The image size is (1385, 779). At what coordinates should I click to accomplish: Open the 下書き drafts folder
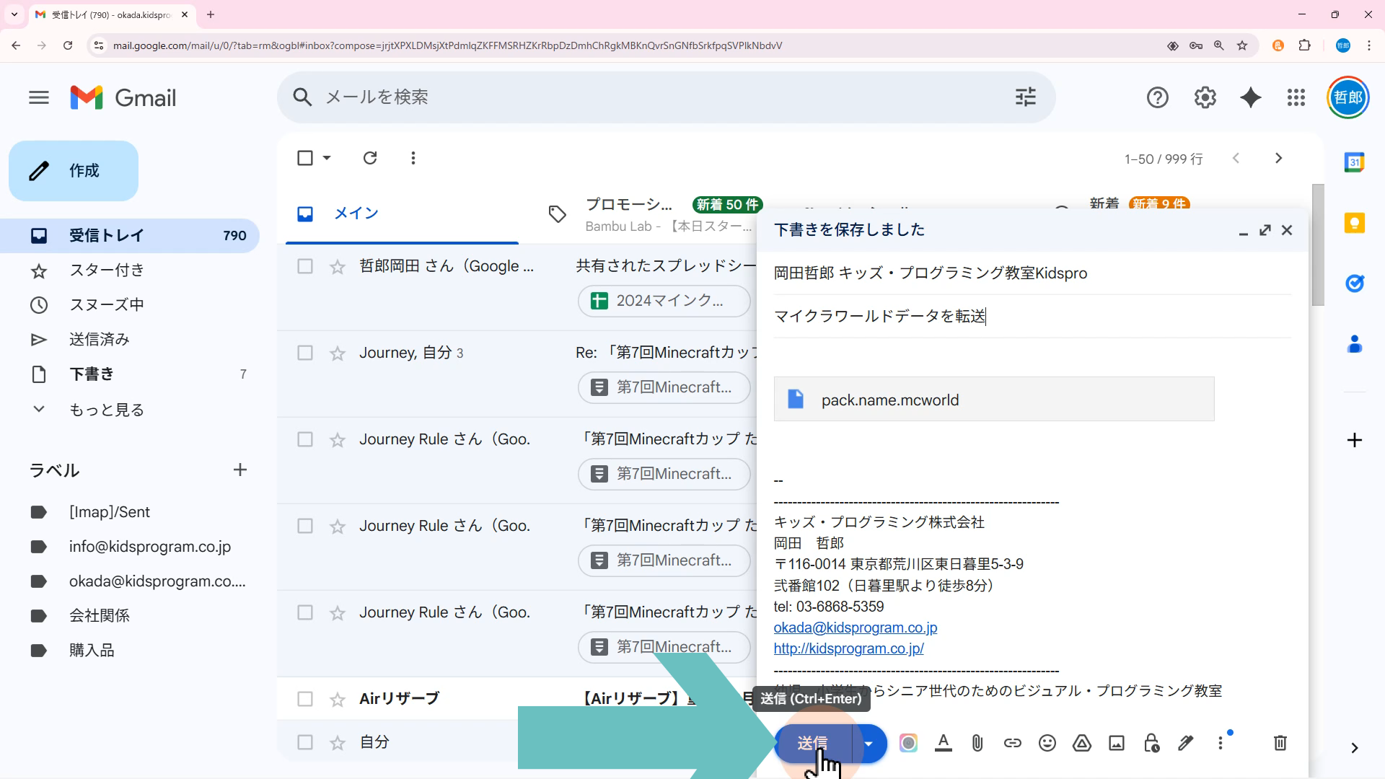pyautogui.click(x=92, y=374)
